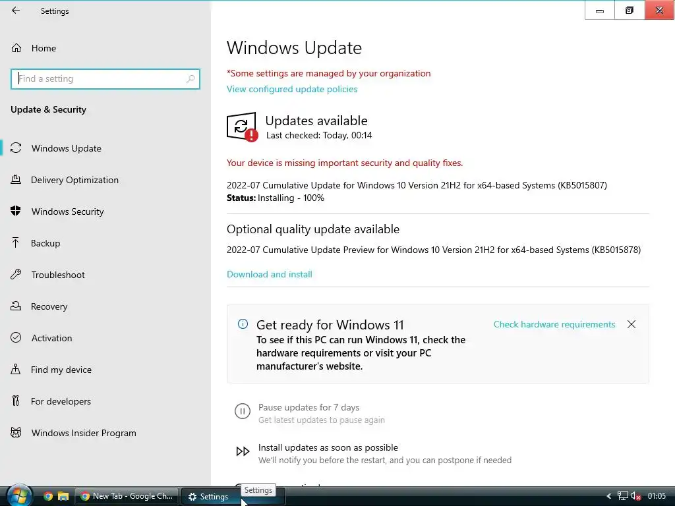Click the fast-forward Install updates icon
Image resolution: width=675 pixels, height=506 pixels.
(243, 451)
